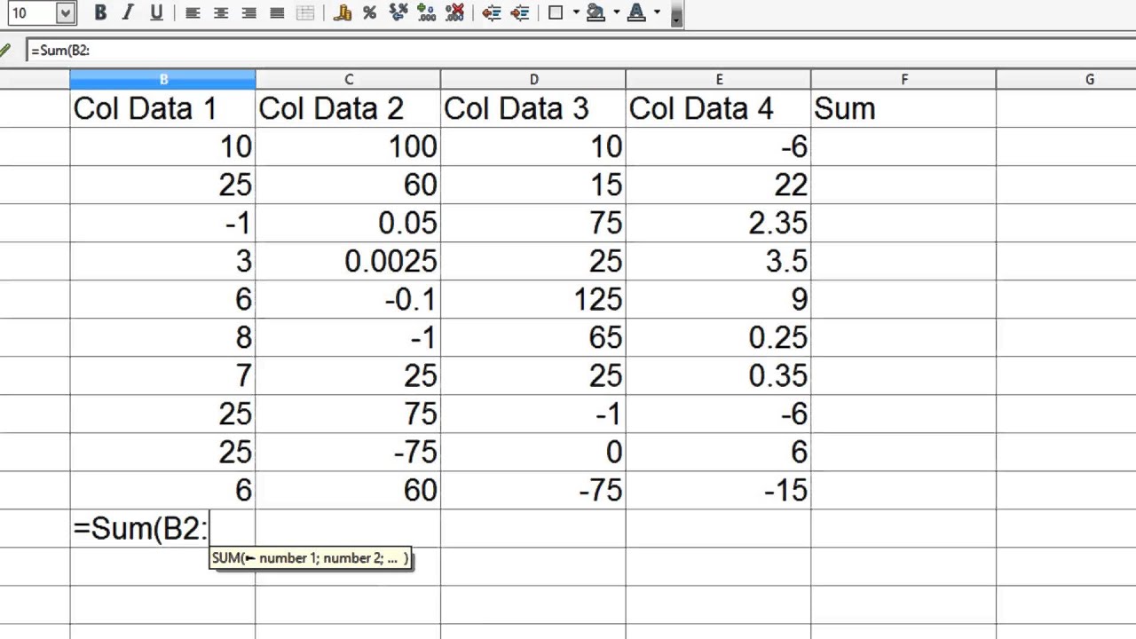This screenshot has height=639, width=1136.
Task: Toggle Underline formatting
Action: (157, 12)
